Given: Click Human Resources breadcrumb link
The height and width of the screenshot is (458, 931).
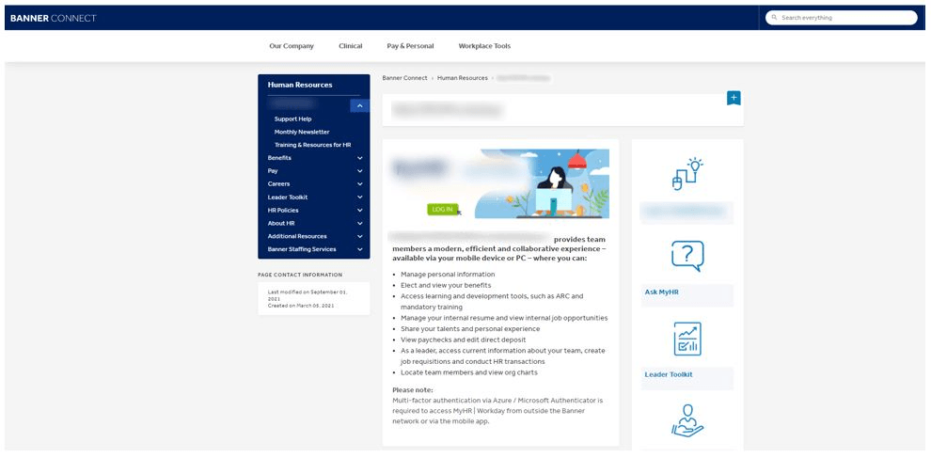Looking at the screenshot, I should click(463, 78).
